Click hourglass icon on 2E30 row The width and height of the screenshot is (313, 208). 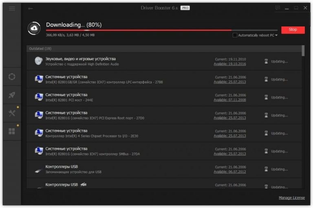coord(266,133)
